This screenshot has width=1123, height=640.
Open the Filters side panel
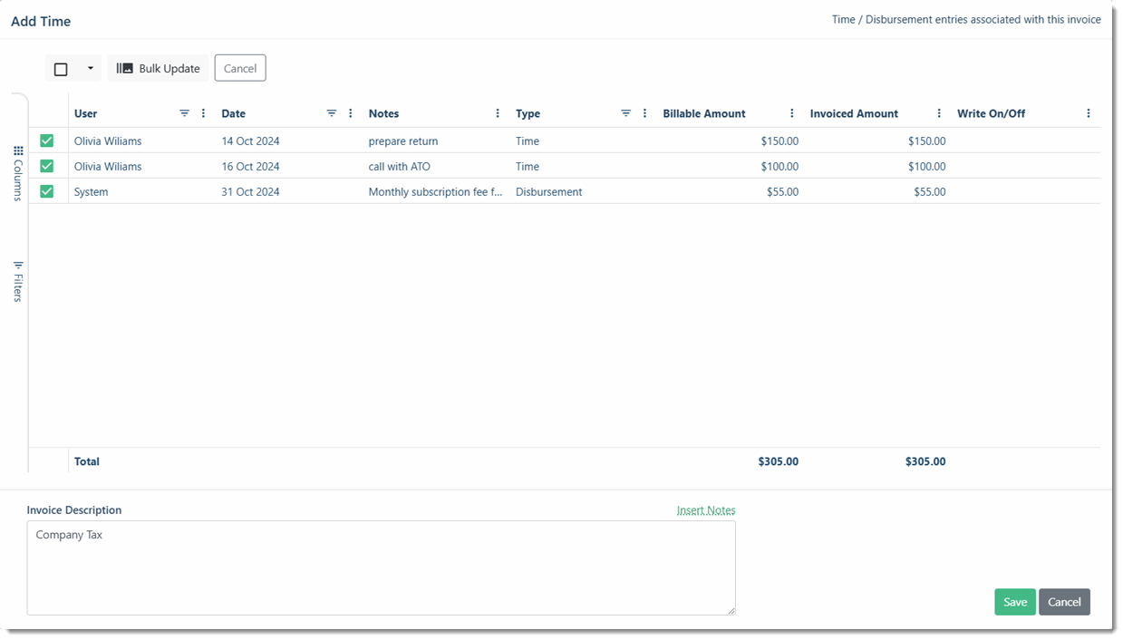(x=18, y=281)
